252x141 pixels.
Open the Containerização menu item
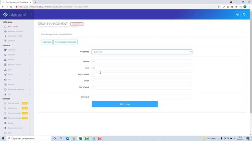pos(14,113)
